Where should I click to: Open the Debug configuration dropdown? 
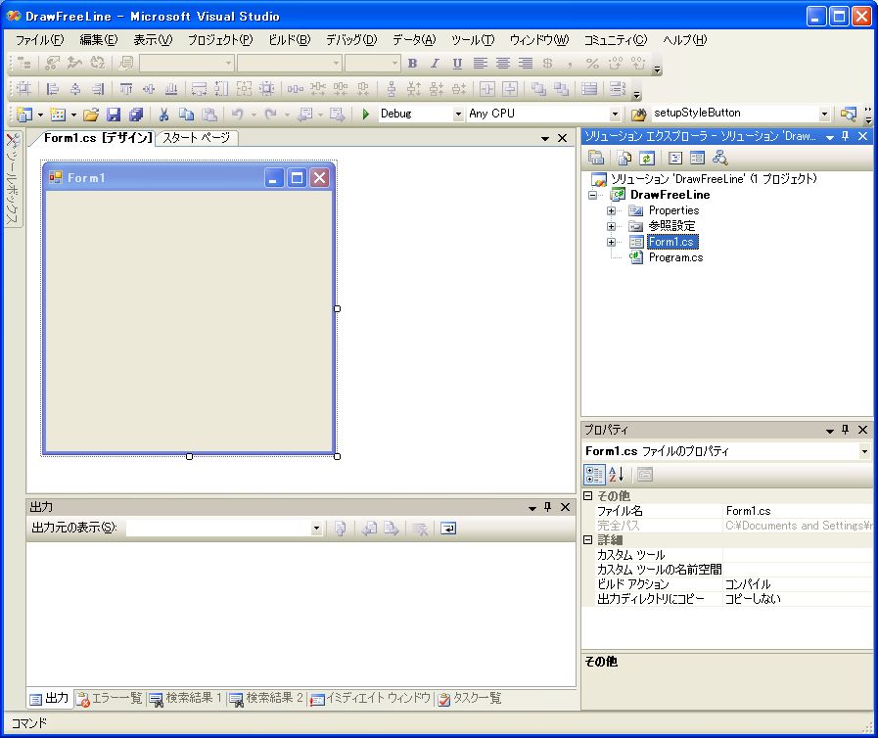(x=458, y=115)
